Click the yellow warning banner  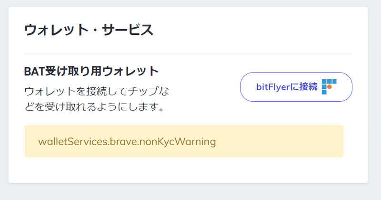coord(184,141)
